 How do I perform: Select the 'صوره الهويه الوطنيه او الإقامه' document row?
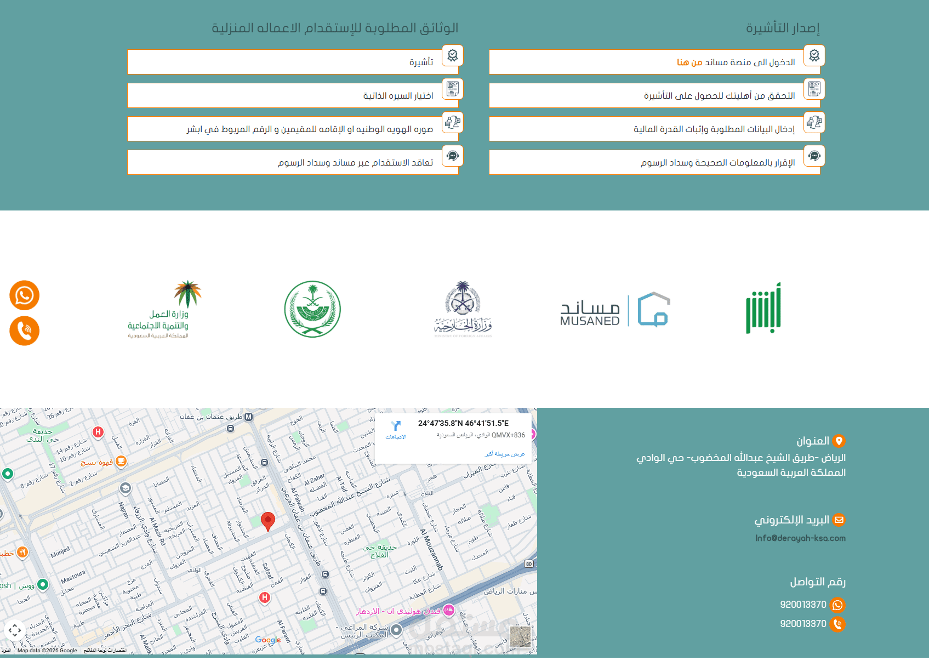(293, 129)
